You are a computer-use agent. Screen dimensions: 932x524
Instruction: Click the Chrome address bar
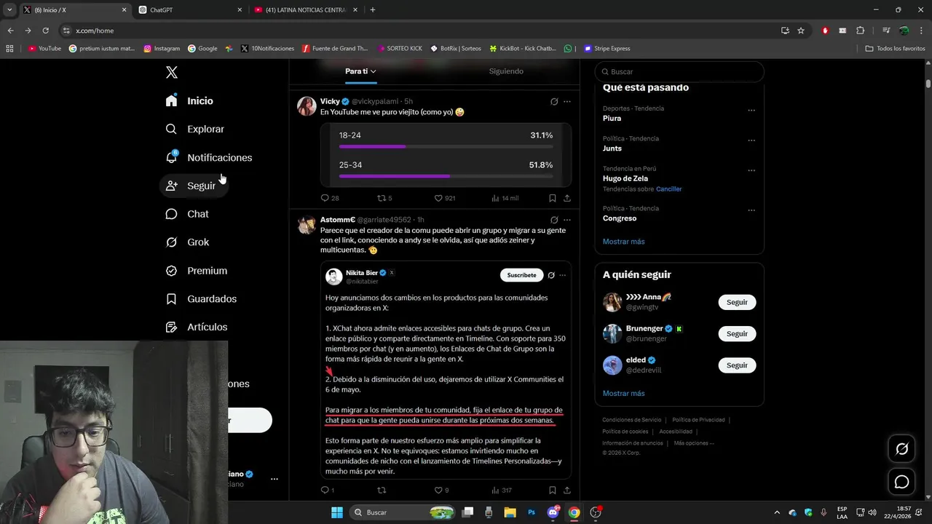pos(422,31)
